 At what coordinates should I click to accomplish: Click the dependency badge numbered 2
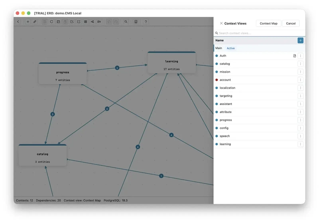107,109
